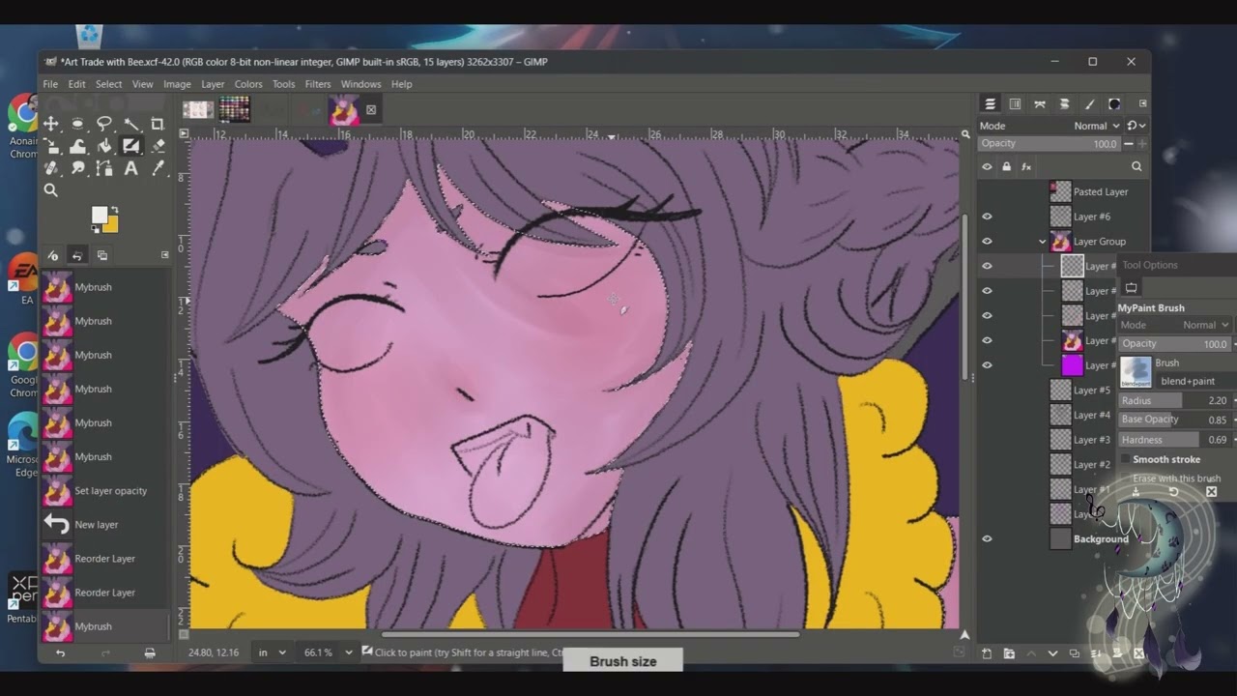Select the Eraser tool
The height and width of the screenshot is (696, 1237).
158,146
